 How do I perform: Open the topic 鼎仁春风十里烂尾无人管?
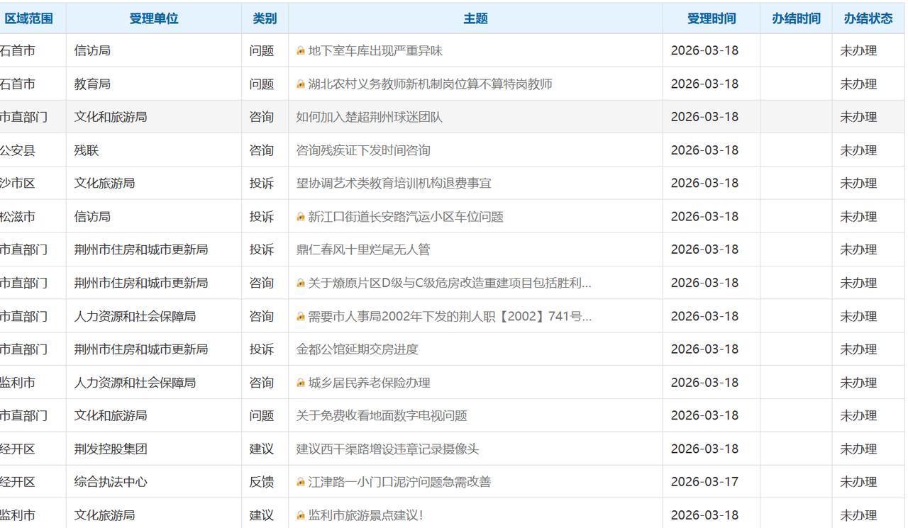pyautogui.click(x=359, y=249)
